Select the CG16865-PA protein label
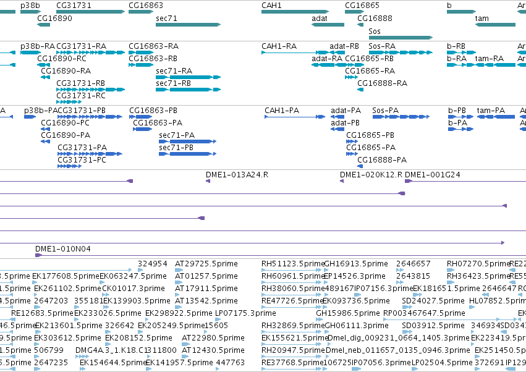 371,148
